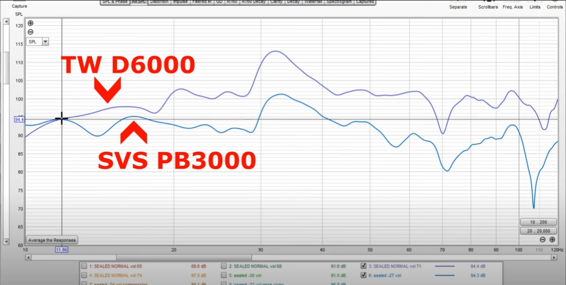566x285 pixels.
Task: Click the 11.86 frequency cursor readout
Action: coord(62,249)
